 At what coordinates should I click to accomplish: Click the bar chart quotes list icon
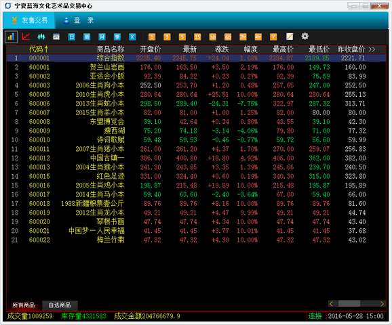click(11, 37)
